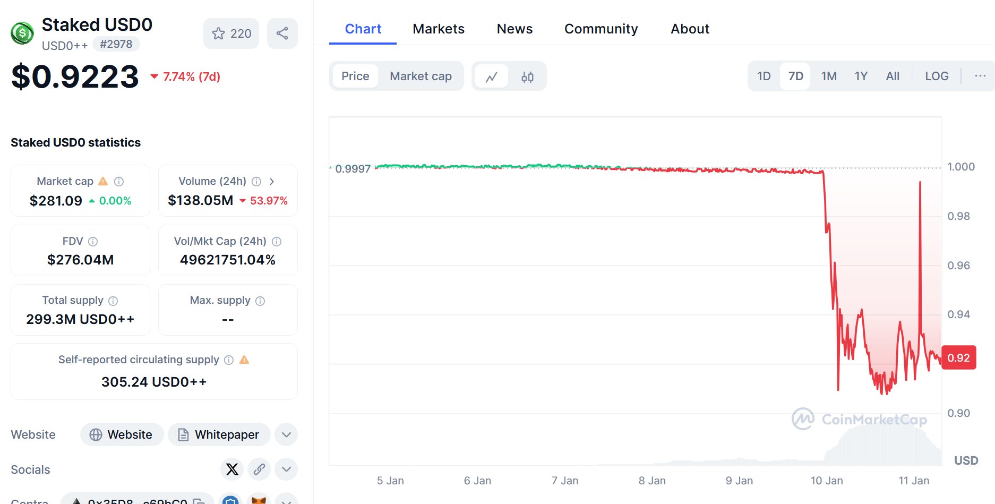The image size is (995, 504).
Task: Click the circulating supply info icon
Action: 229,360
